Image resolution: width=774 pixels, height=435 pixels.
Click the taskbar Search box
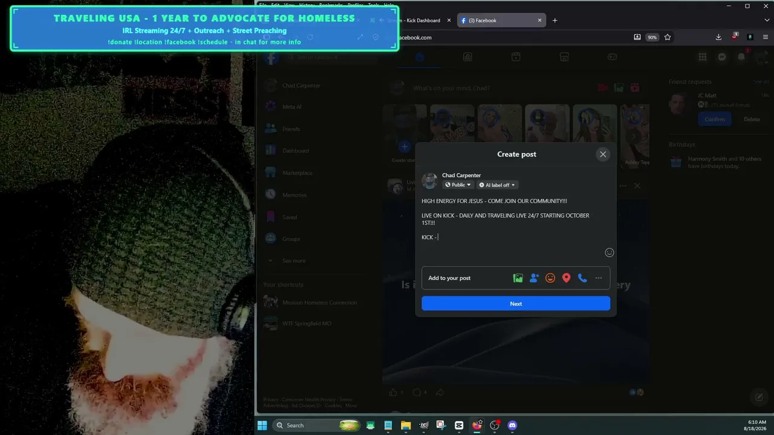point(317,425)
